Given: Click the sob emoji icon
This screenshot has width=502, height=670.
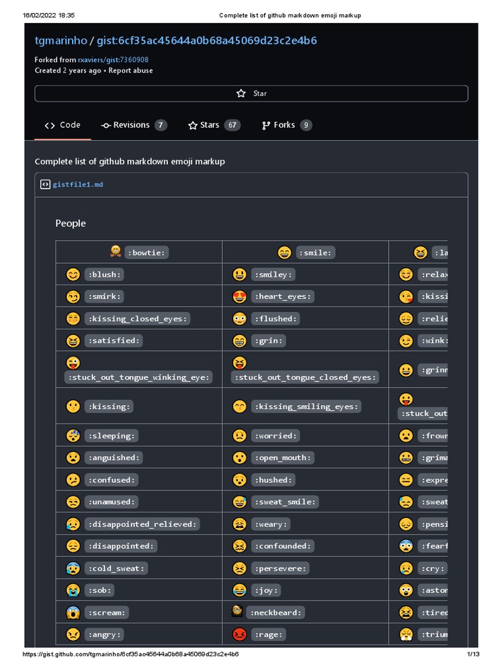Looking at the screenshot, I should (73, 590).
